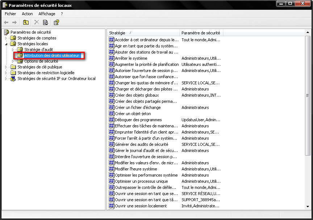This screenshot has height=220, width=313.
Task: Click the policy icon beside 'Arrêter le système'
Action: 112,58
